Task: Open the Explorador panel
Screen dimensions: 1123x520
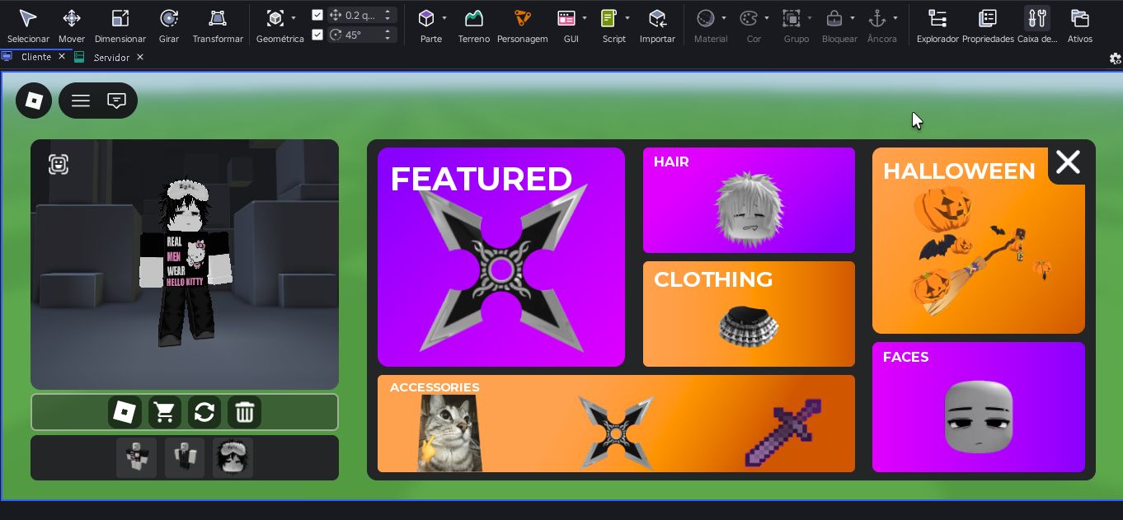Action: pos(937,26)
